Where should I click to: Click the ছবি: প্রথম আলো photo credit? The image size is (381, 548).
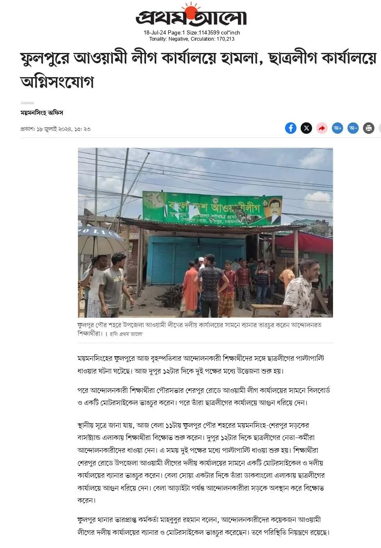coord(126,334)
